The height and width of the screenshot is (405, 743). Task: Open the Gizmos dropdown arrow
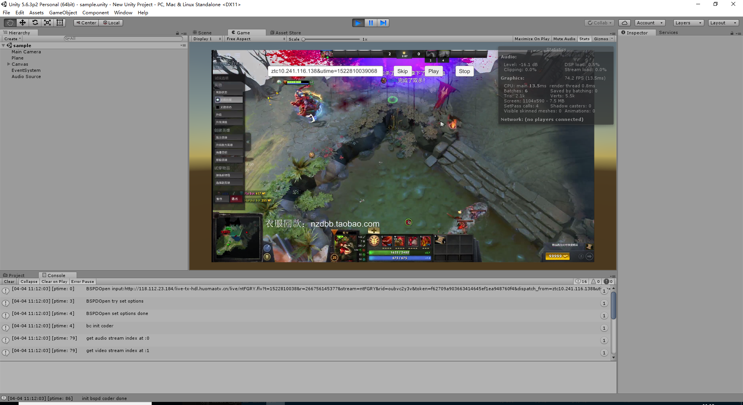point(612,39)
